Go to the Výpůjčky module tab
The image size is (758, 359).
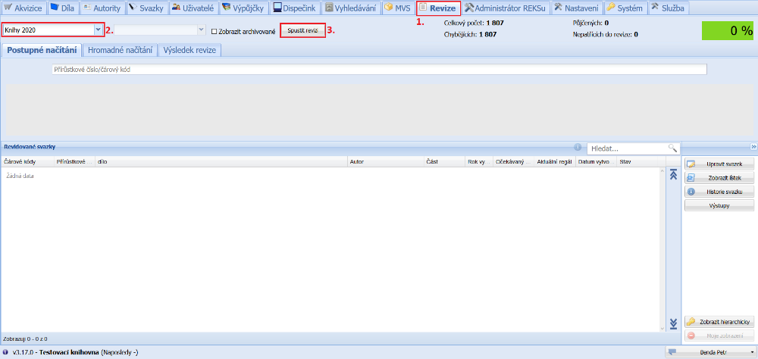click(243, 8)
